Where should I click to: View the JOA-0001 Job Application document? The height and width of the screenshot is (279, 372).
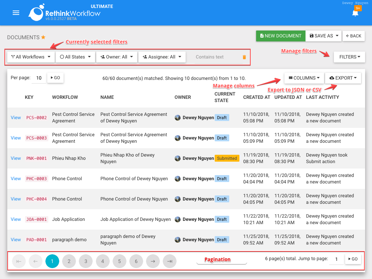[x=16, y=219]
